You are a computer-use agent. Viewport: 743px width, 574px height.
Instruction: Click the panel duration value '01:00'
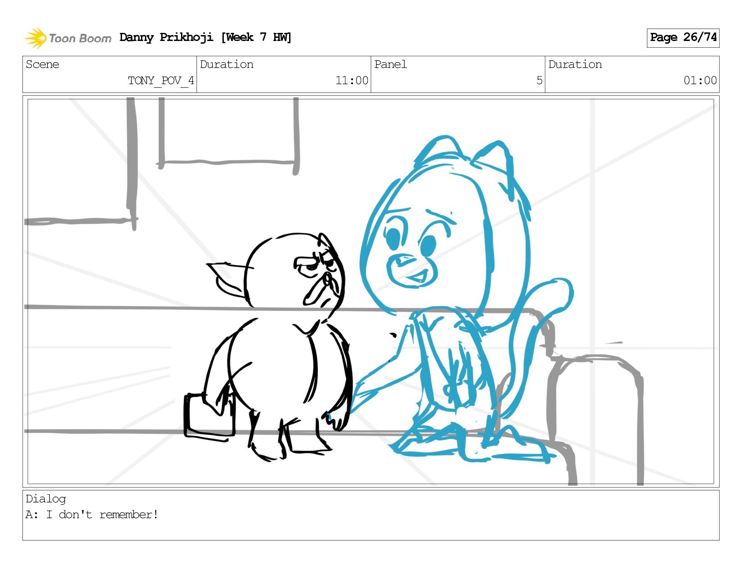[700, 81]
